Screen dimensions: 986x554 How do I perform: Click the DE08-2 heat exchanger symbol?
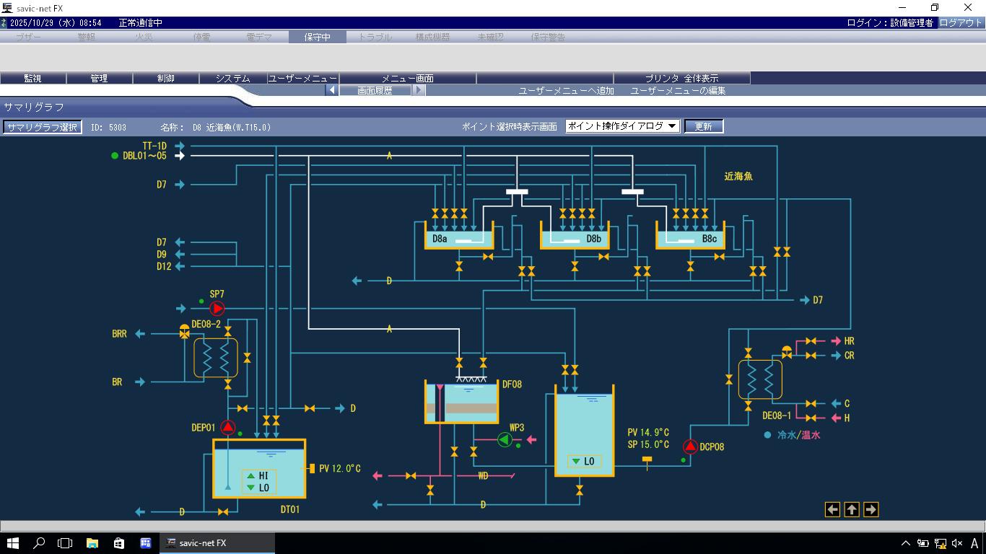pos(215,358)
